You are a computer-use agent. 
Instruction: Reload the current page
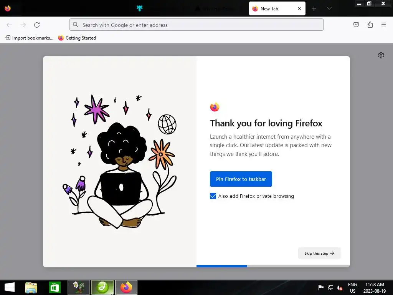(x=37, y=25)
